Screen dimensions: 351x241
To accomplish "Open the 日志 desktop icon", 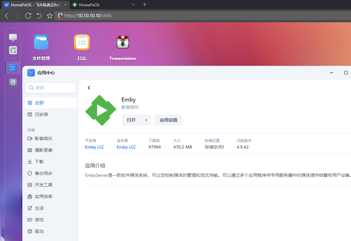I will [x=82, y=42].
